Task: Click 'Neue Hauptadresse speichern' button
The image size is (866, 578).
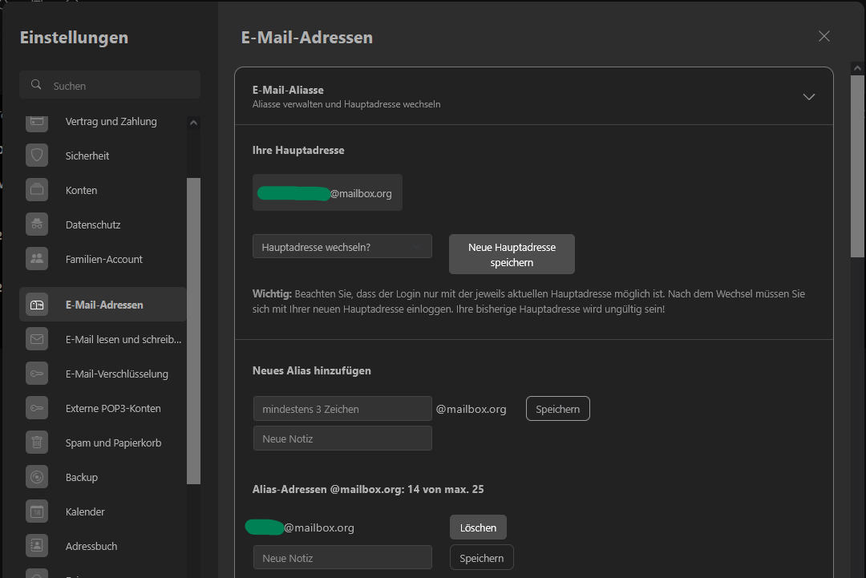Action: [x=512, y=255]
